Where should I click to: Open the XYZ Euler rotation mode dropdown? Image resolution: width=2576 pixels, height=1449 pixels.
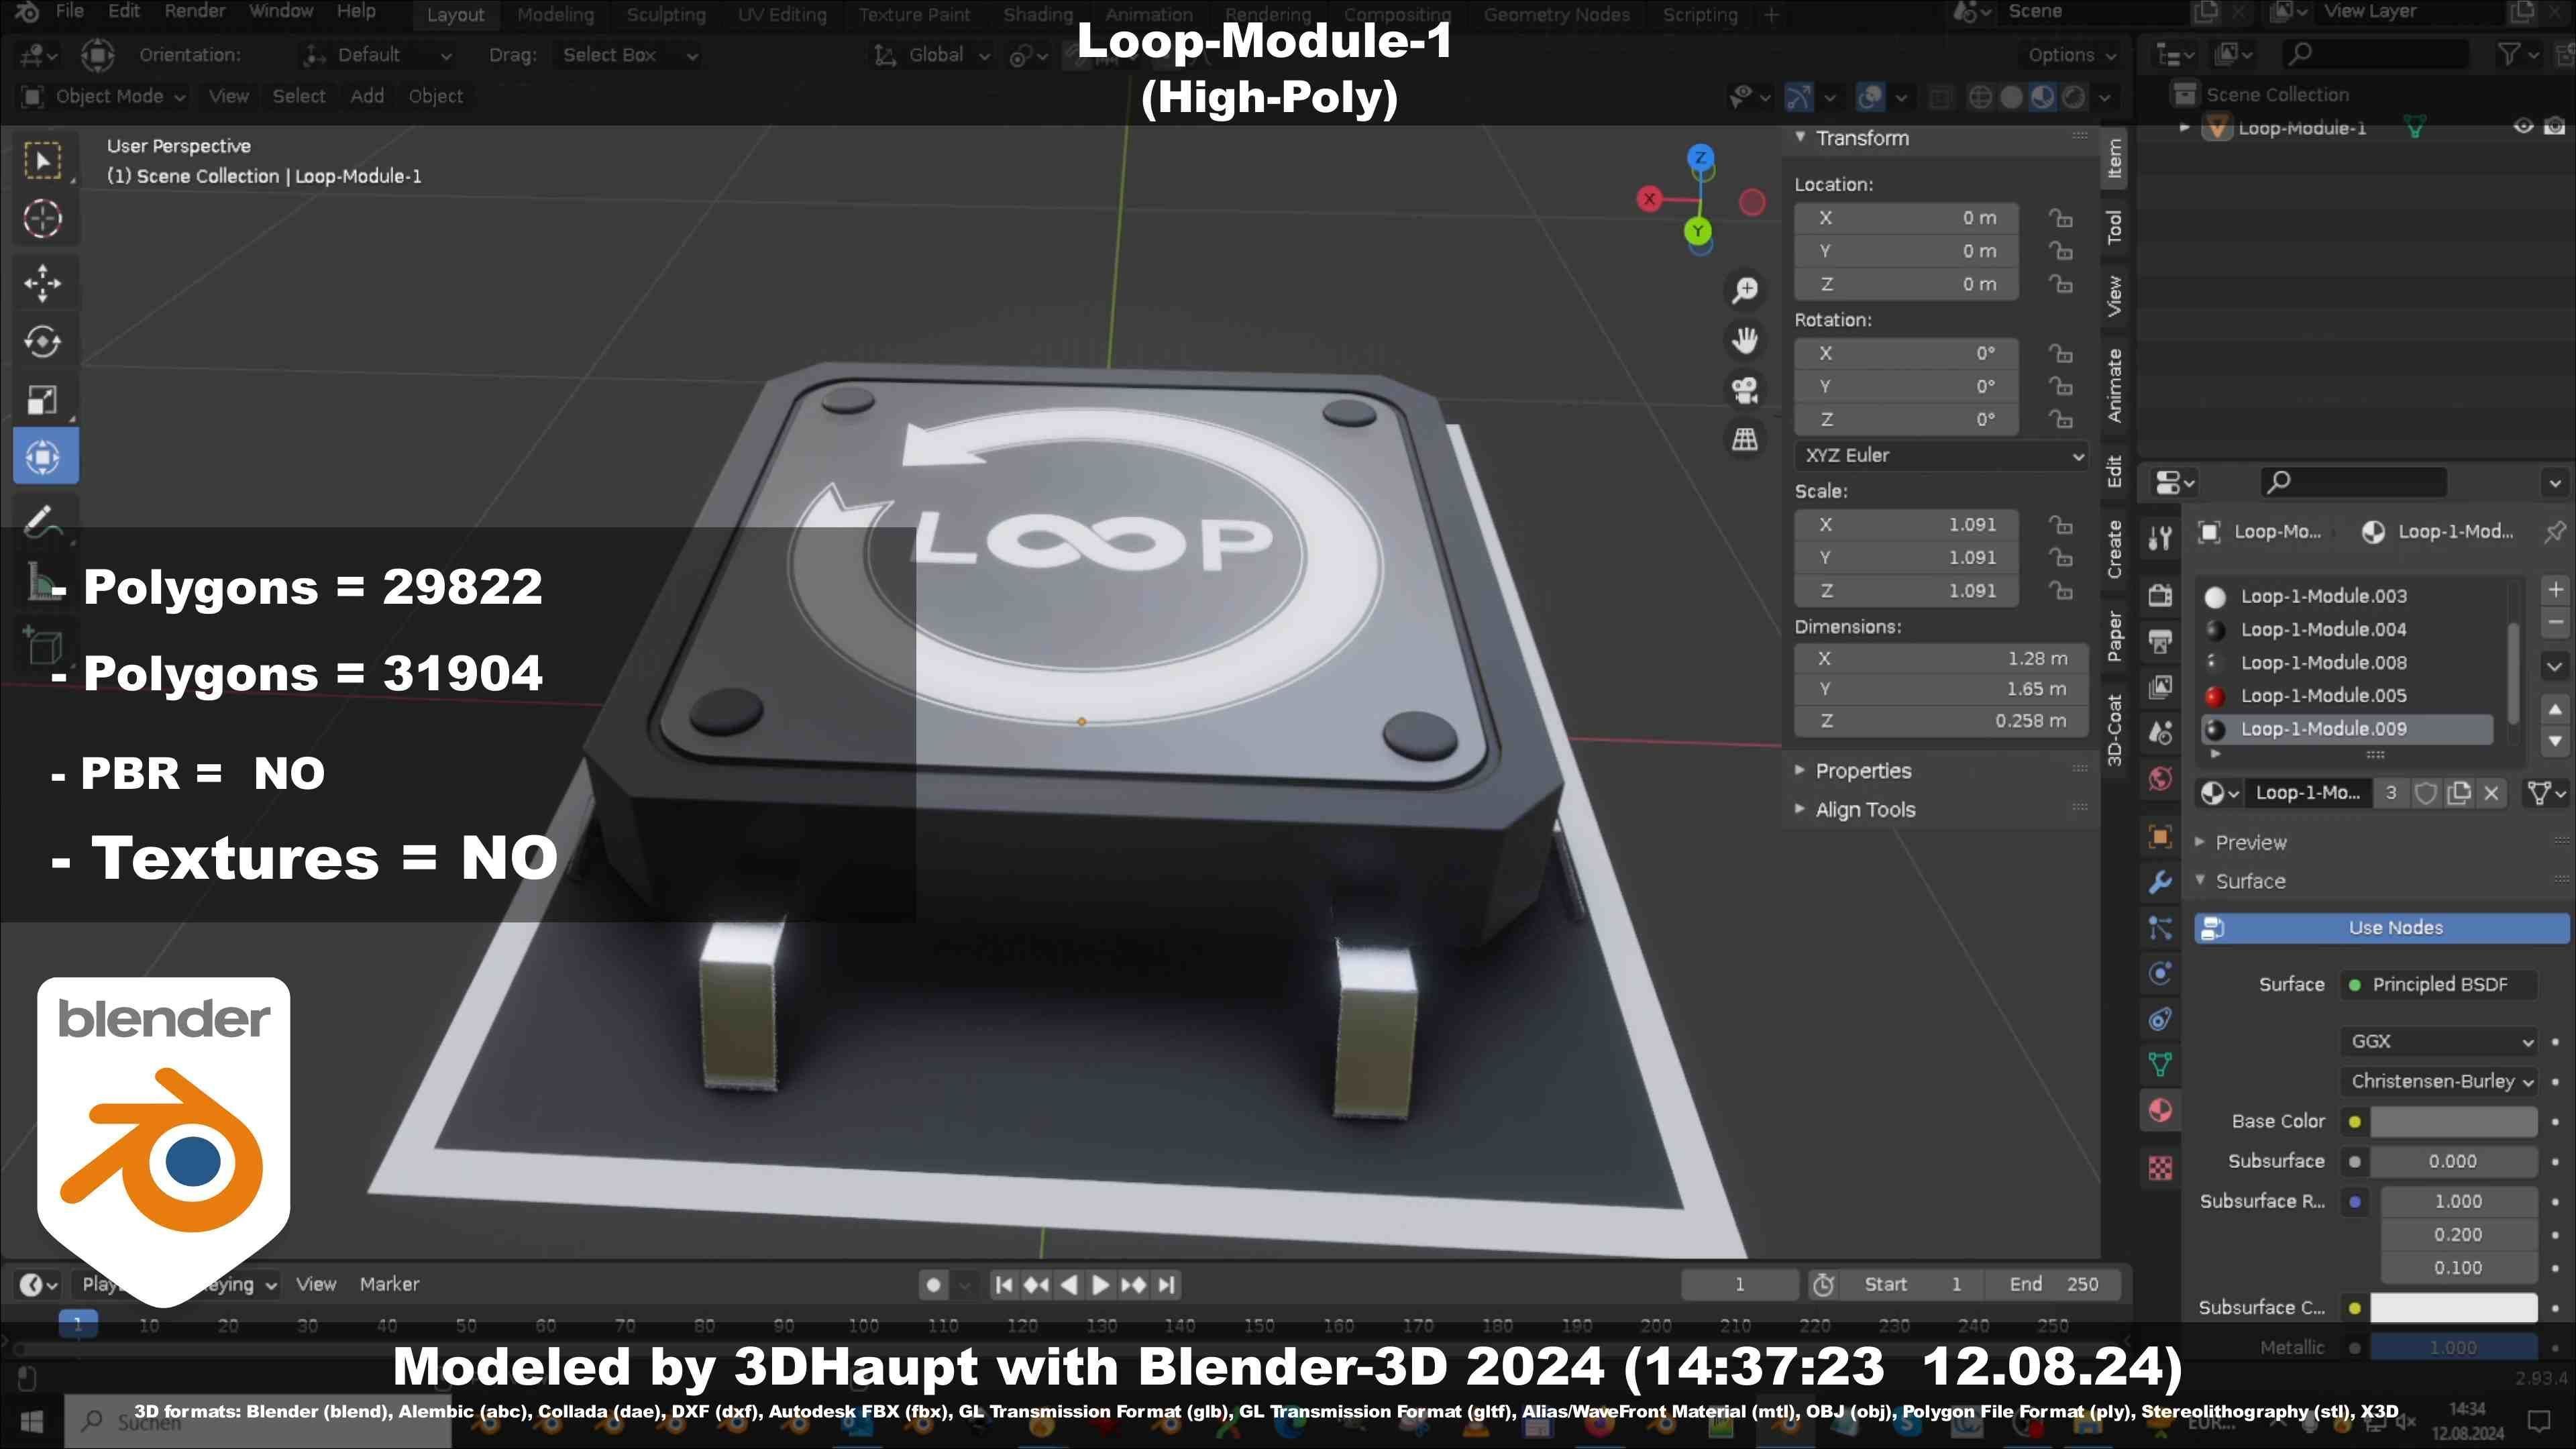[1941, 455]
